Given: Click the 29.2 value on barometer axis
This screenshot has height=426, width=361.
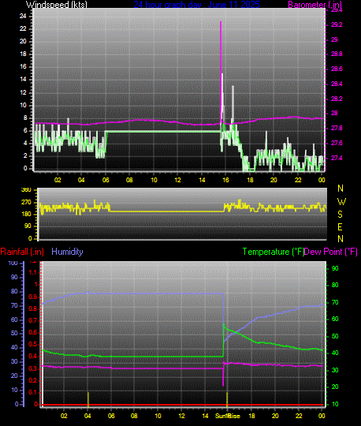Looking at the screenshot, I should pos(337,24).
